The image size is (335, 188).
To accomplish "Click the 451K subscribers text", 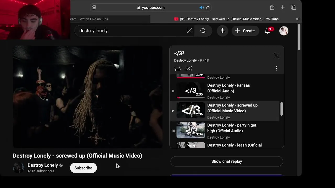I will point(41,171).
